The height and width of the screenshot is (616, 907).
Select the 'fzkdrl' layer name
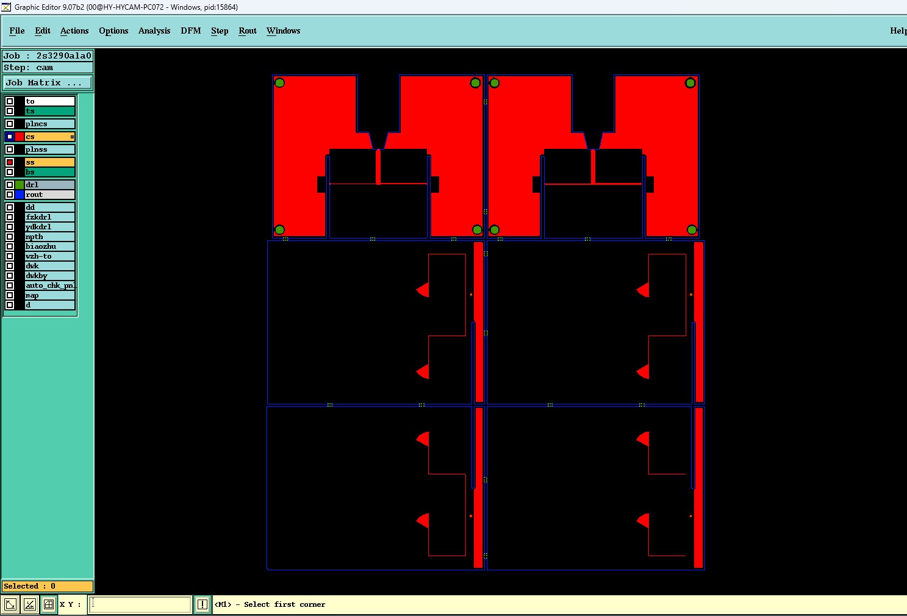tap(50, 217)
